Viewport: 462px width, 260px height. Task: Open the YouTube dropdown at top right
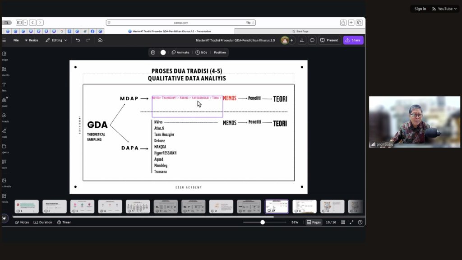coord(443,9)
